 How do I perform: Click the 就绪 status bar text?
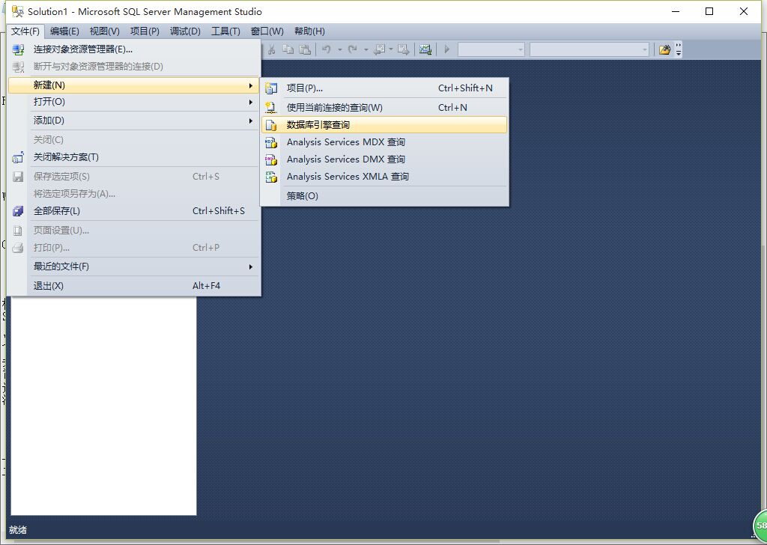tap(18, 530)
